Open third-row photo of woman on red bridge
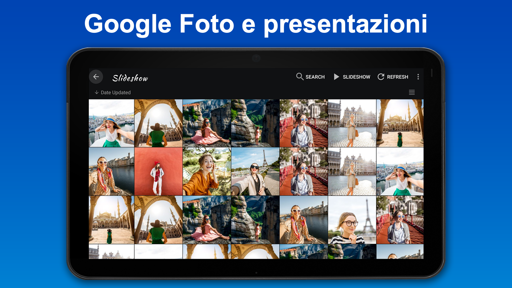The width and height of the screenshot is (512, 288). [x=400, y=220]
